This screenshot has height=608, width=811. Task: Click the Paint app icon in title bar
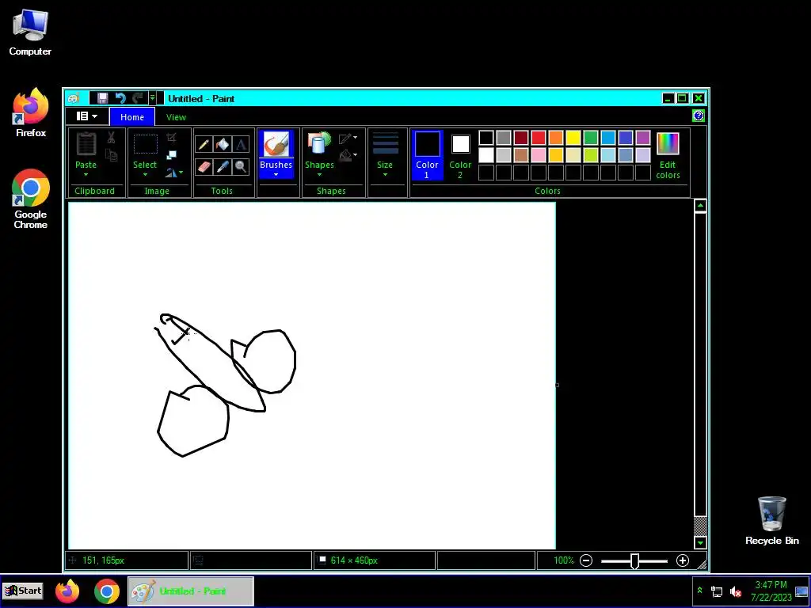pyautogui.click(x=74, y=98)
